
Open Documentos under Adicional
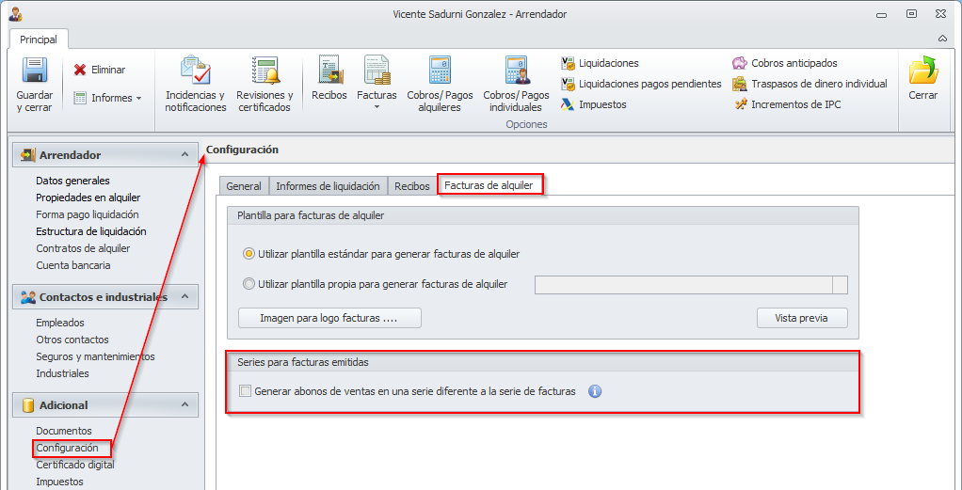click(64, 431)
